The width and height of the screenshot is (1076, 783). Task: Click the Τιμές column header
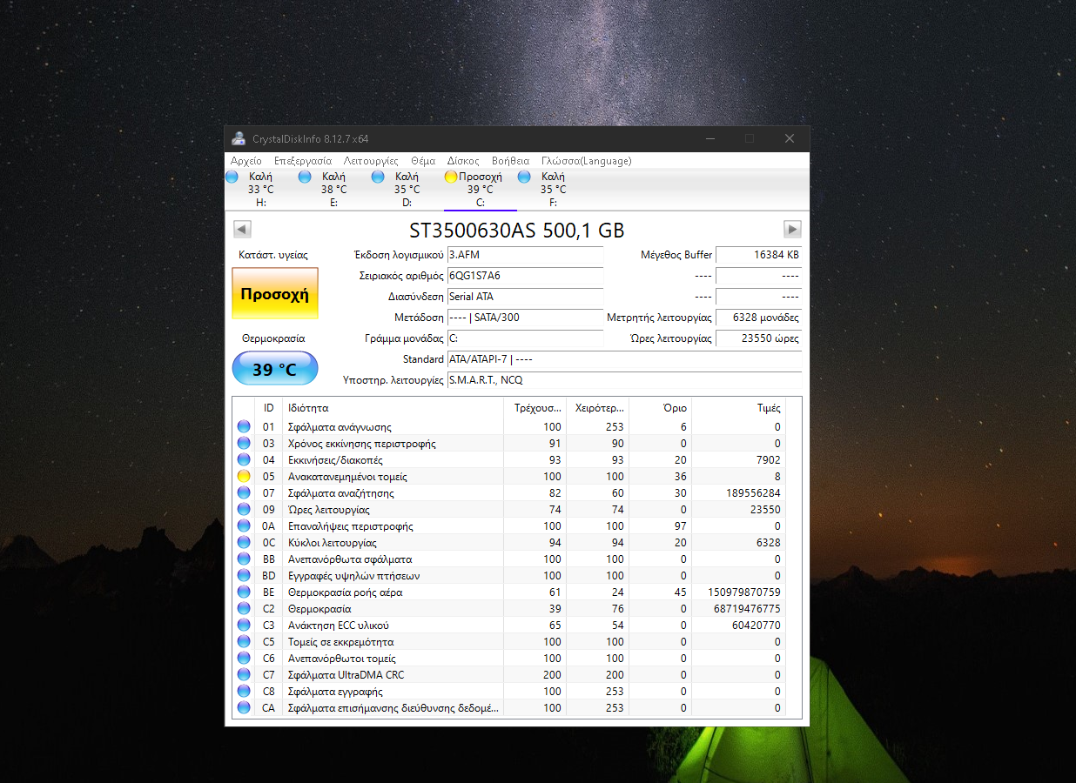pos(740,407)
